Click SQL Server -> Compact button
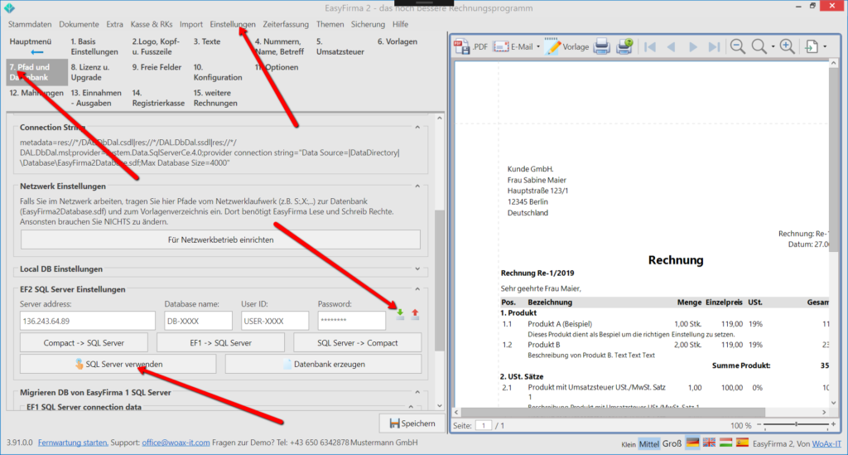This screenshot has height=455, width=848. 358,343
